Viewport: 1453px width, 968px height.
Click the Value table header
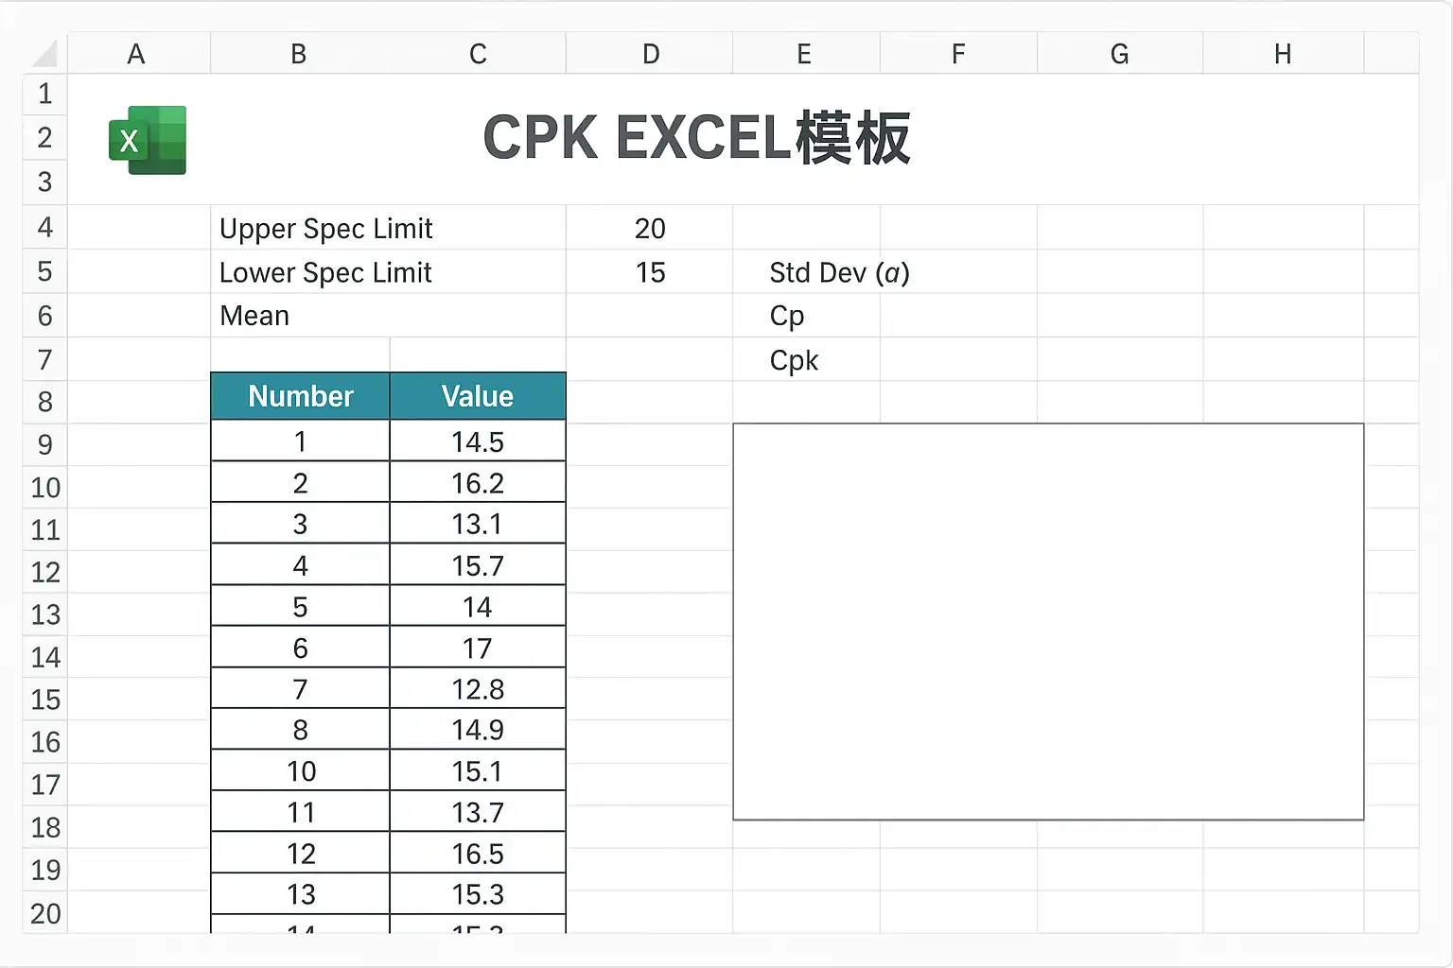coord(478,396)
